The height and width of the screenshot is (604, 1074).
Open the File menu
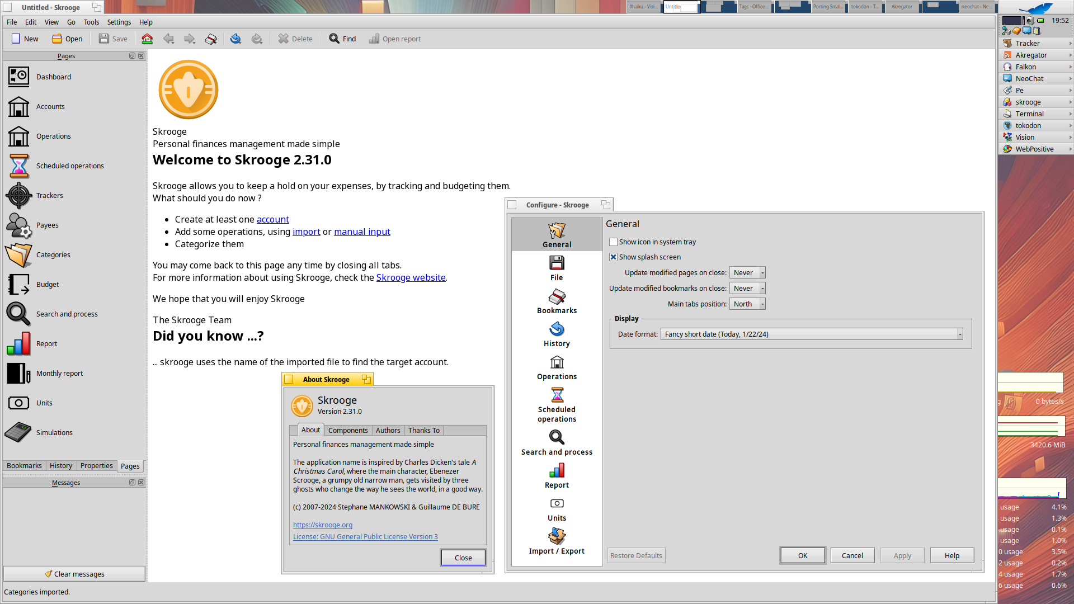(12, 22)
